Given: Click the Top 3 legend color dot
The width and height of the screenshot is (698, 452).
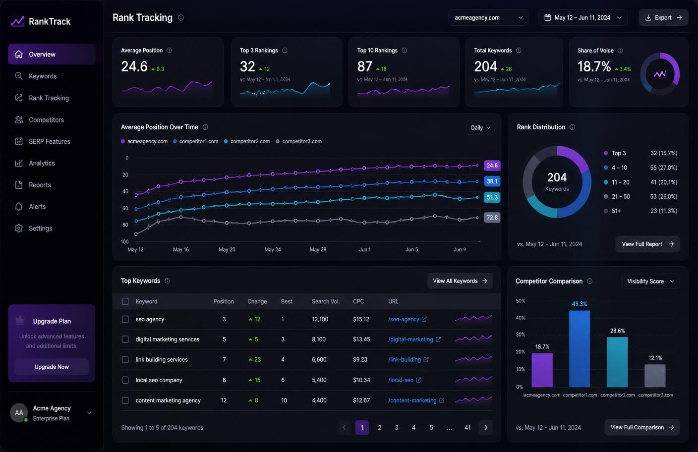Looking at the screenshot, I should (x=606, y=153).
